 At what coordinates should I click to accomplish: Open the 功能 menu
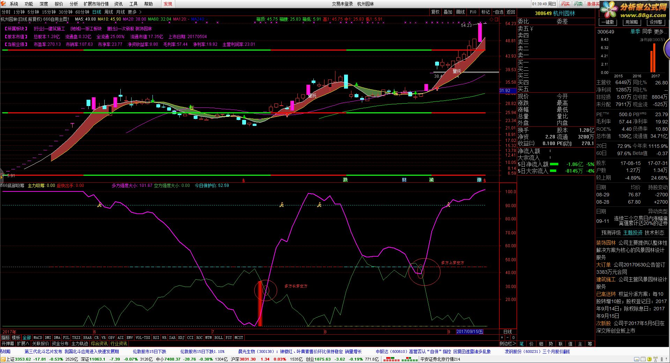29,4
